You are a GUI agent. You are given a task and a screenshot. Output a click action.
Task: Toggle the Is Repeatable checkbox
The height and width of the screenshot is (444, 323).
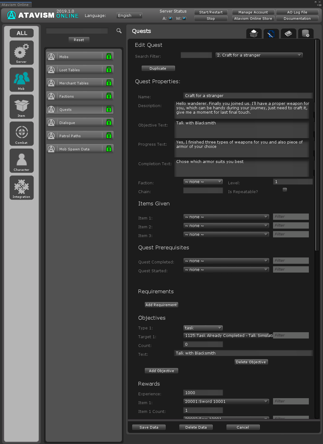[x=285, y=190]
